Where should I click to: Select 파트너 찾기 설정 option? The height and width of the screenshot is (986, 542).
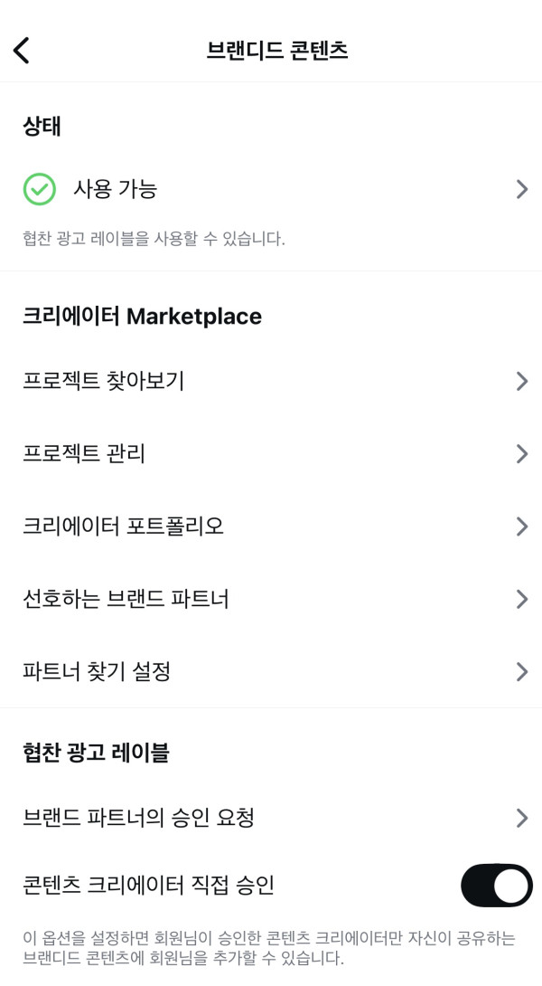[x=97, y=671]
